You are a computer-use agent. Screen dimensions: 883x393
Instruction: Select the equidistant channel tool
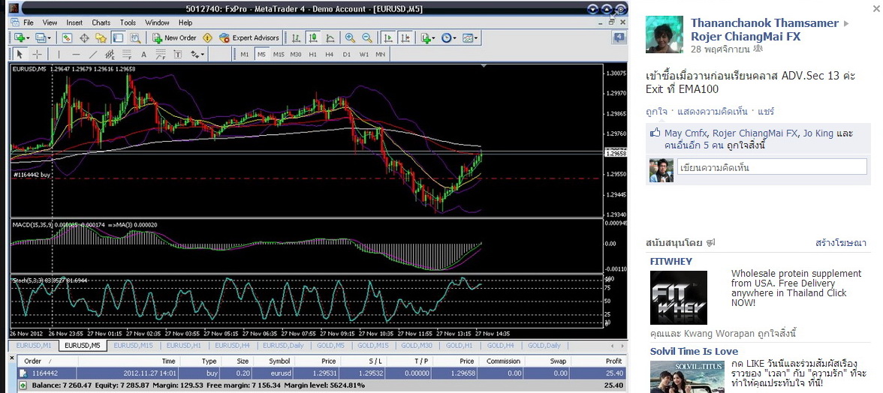(110, 55)
